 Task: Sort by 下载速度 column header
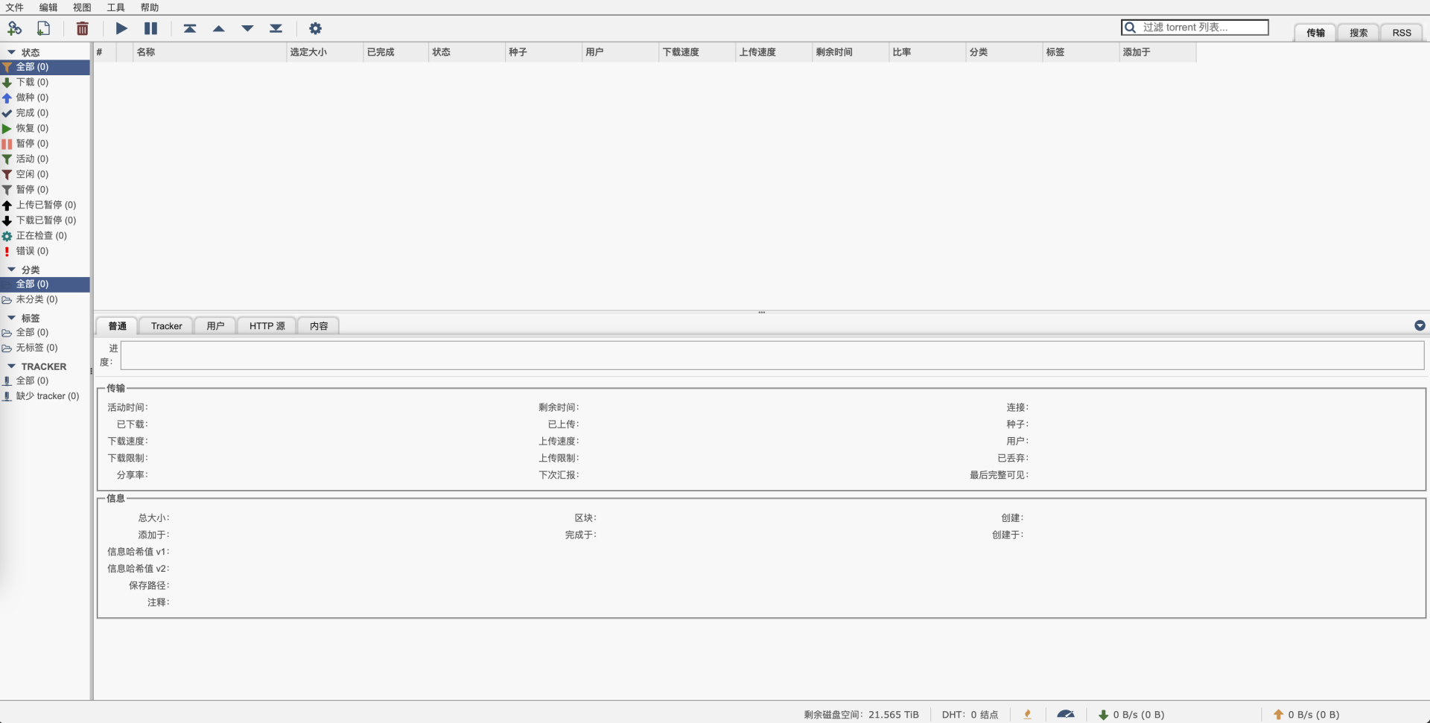[x=697, y=52]
